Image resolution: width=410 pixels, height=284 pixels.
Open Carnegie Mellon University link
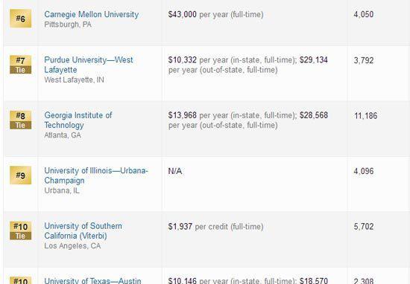tap(91, 14)
